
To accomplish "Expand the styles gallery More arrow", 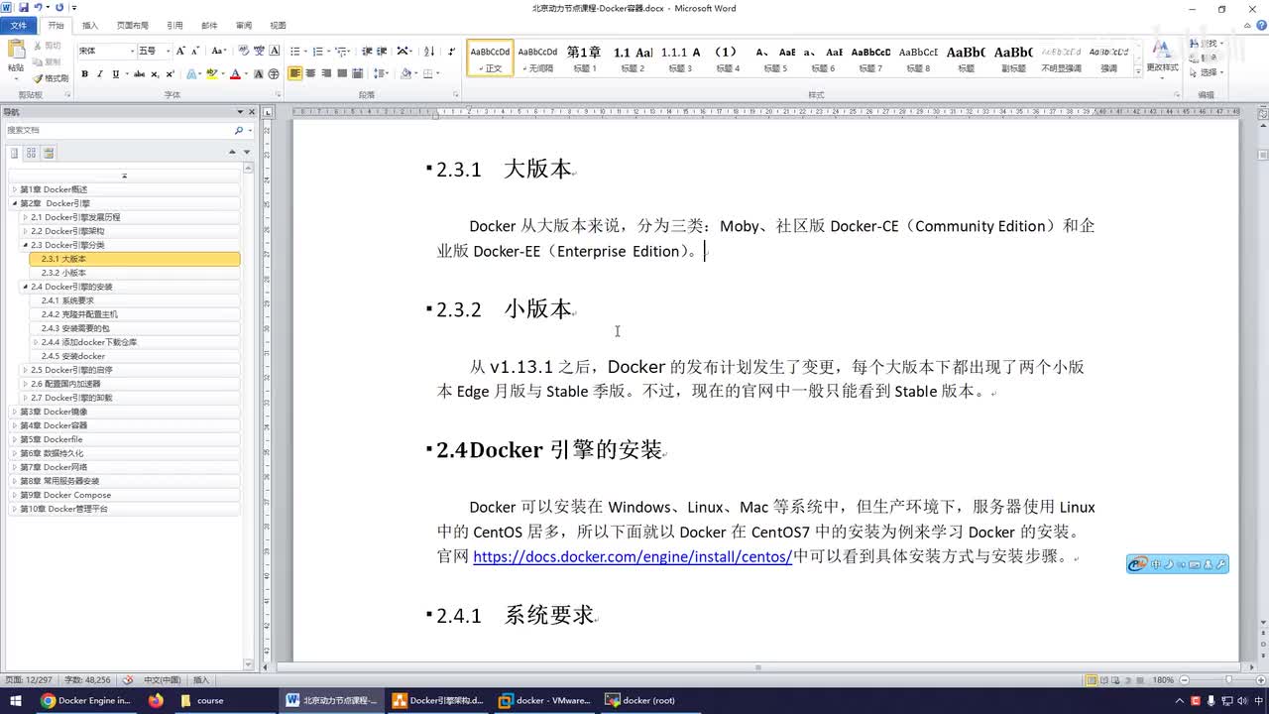I will tap(1137, 70).
